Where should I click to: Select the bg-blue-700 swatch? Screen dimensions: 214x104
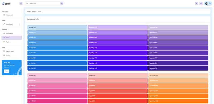click(57, 58)
